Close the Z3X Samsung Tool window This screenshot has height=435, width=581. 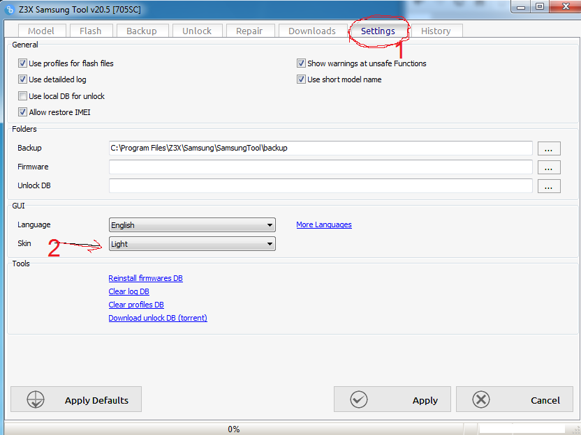click(566, 7)
